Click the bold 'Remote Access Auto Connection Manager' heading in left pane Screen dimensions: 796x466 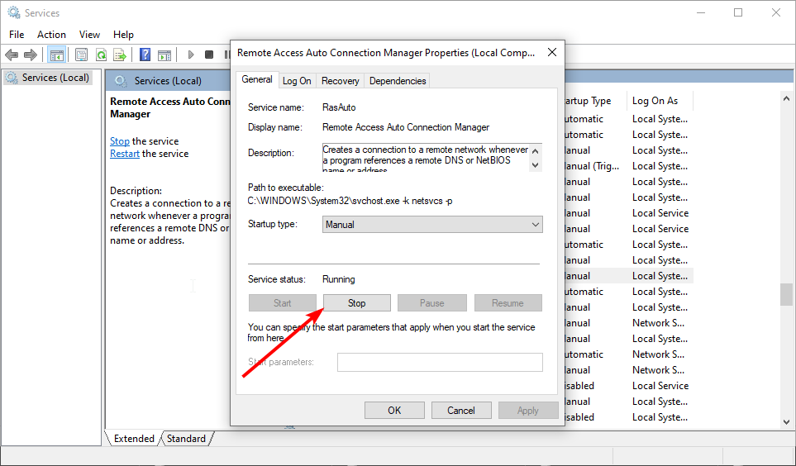[170, 107]
